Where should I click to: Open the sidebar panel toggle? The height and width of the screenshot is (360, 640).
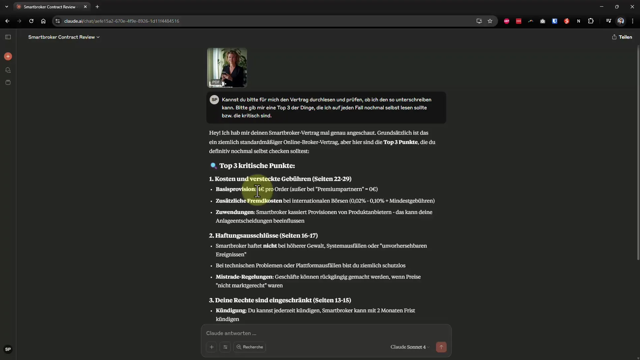[8, 37]
